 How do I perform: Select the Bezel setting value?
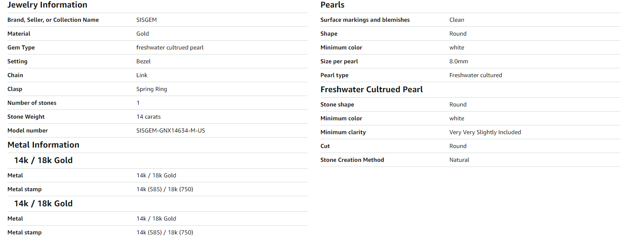pos(143,61)
